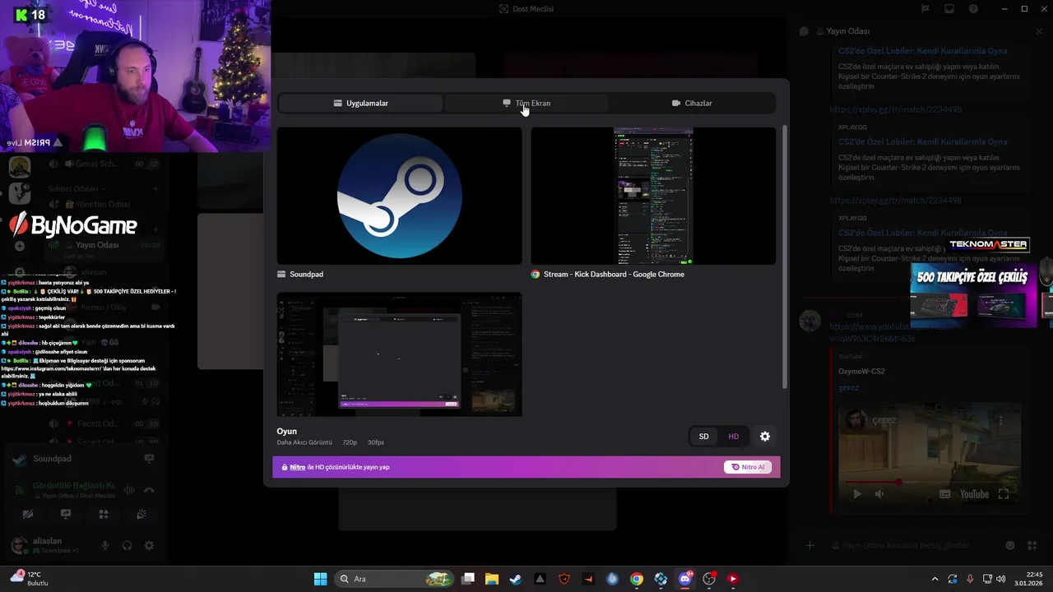This screenshot has height=592, width=1053.
Task: Open the taskbar volume icon
Action: (1000, 579)
